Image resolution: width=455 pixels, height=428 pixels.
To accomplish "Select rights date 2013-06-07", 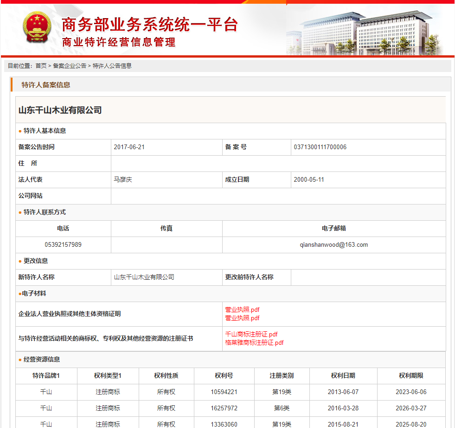I will tap(343, 392).
